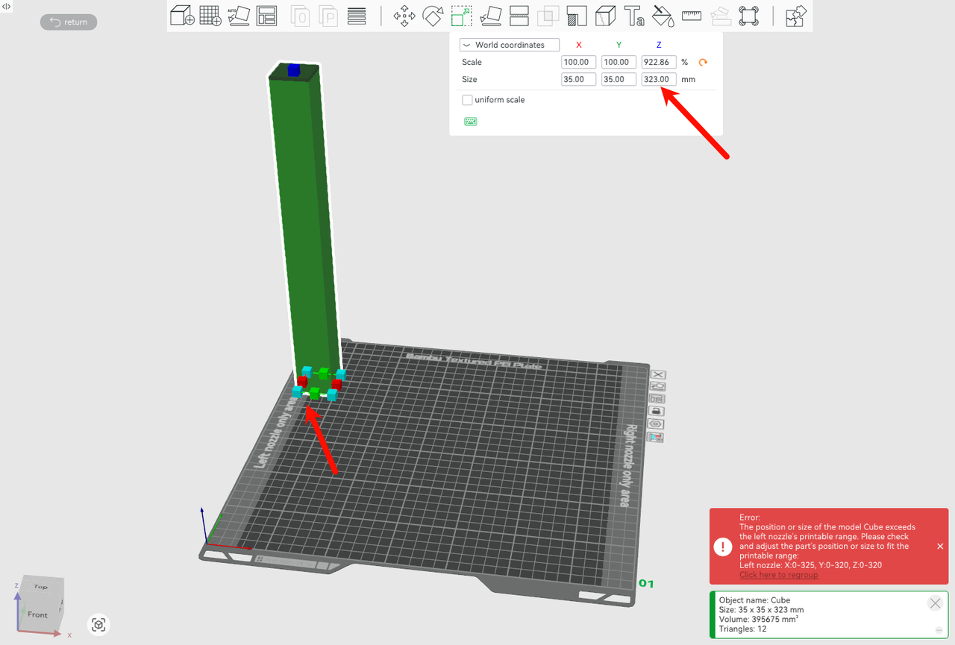955x645 pixels.
Task: Open the Seam painting tool
Action: click(605, 16)
